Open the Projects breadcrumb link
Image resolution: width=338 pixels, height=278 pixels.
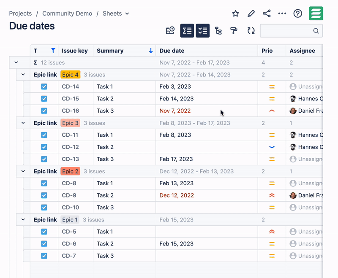click(x=20, y=13)
